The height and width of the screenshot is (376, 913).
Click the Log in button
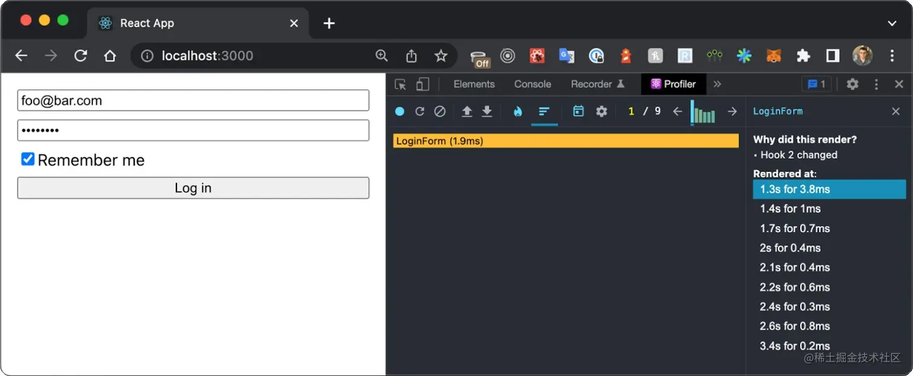click(x=193, y=188)
